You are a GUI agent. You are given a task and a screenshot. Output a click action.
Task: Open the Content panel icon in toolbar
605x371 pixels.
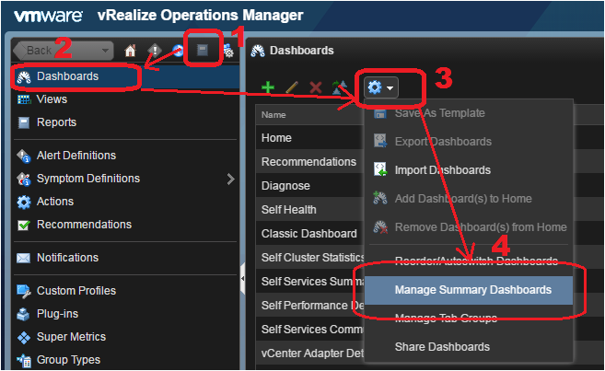tap(203, 51)
